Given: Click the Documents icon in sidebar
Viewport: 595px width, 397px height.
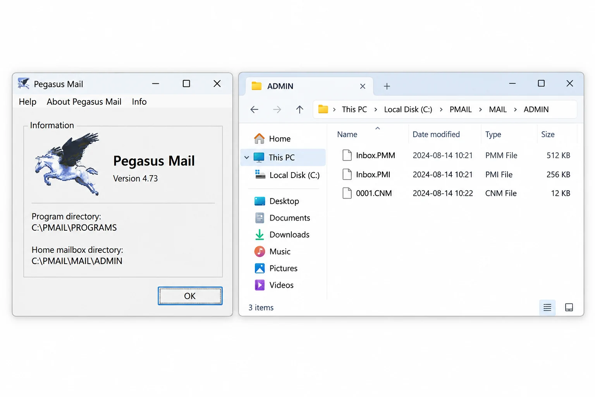Looking at the screenshot, I should point(260,218).
